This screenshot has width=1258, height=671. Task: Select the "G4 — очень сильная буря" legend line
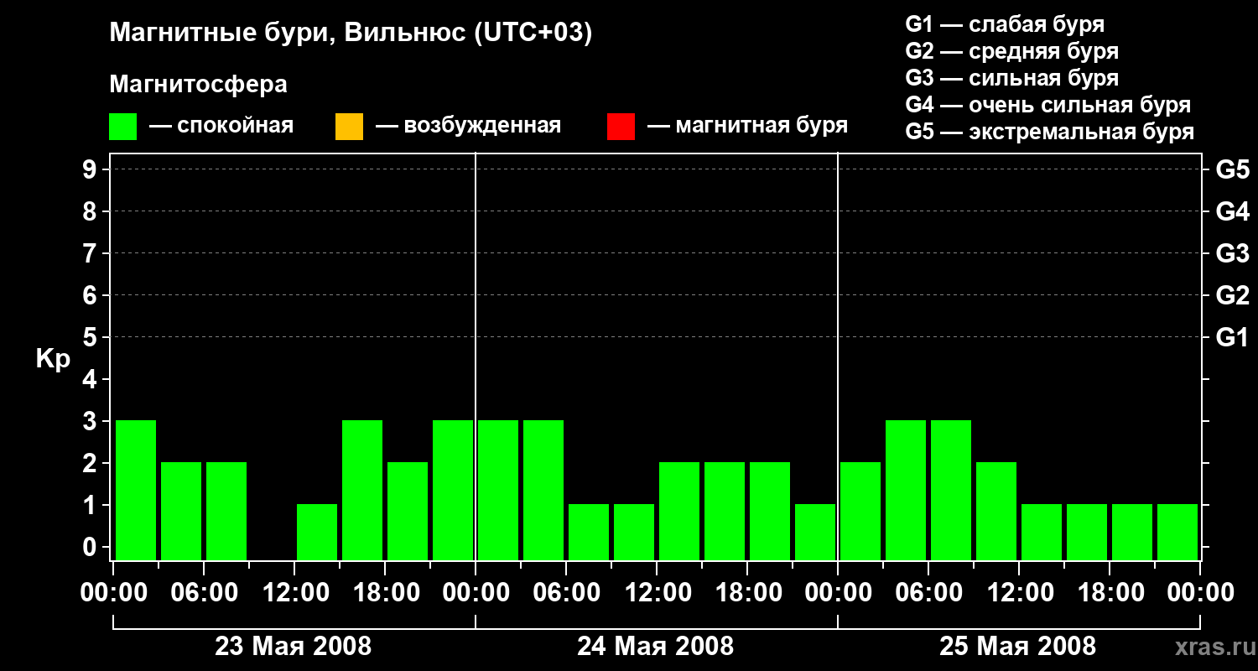(1048, 105)
